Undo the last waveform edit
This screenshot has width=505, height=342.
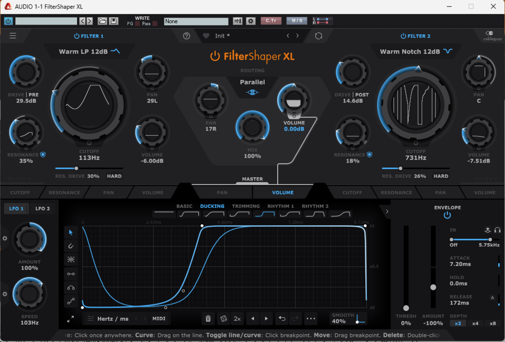282,318
